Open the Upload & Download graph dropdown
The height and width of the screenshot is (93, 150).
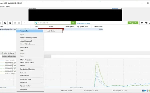tap(50, 56)
